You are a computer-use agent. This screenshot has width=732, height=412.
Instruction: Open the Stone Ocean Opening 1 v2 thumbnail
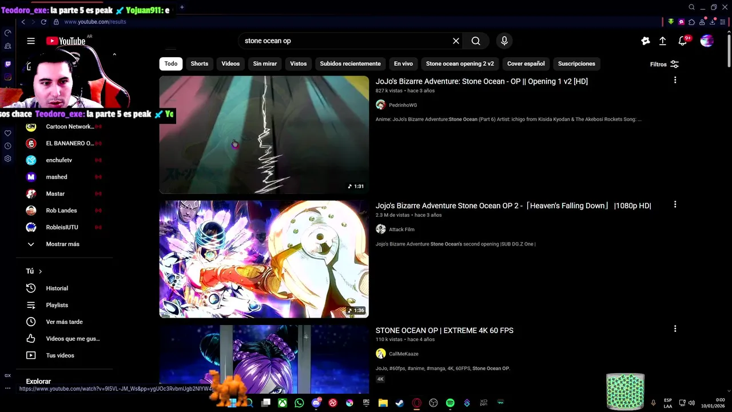coord(264,134)
